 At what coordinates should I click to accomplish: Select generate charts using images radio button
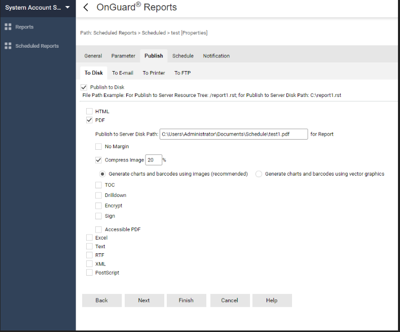(102, 174)
